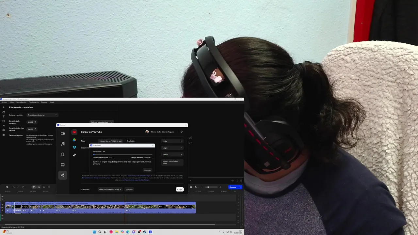
Task: Zoom in the timeline with plus icon
Action: [x=220, y=187]
